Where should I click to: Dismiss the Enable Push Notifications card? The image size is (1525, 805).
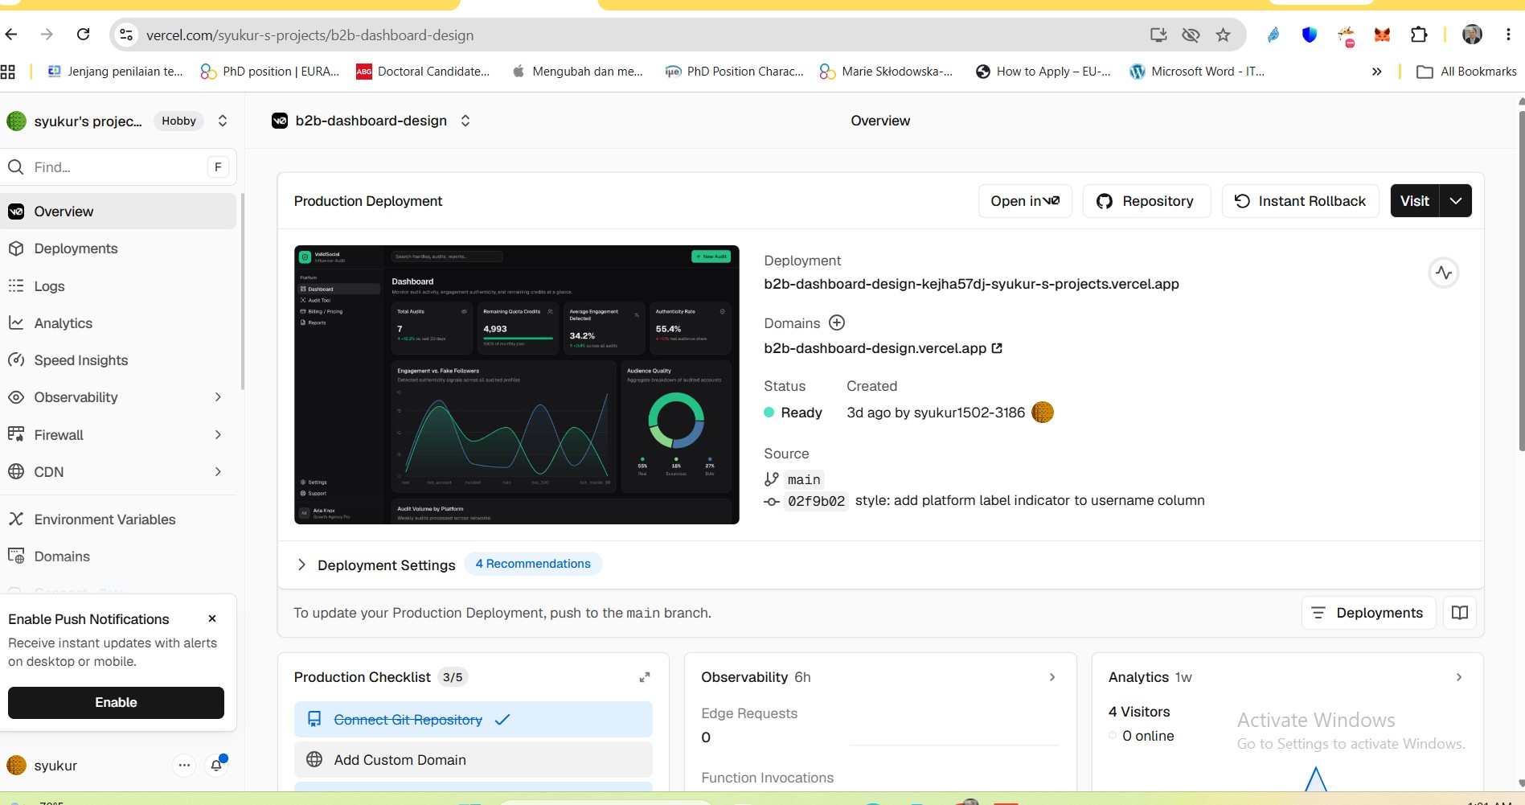pyautogui.click(x=212, y=618)
